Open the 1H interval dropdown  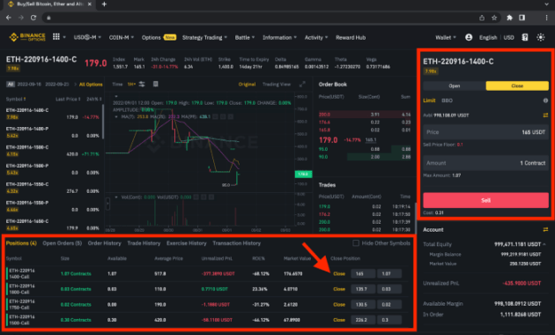131,85
